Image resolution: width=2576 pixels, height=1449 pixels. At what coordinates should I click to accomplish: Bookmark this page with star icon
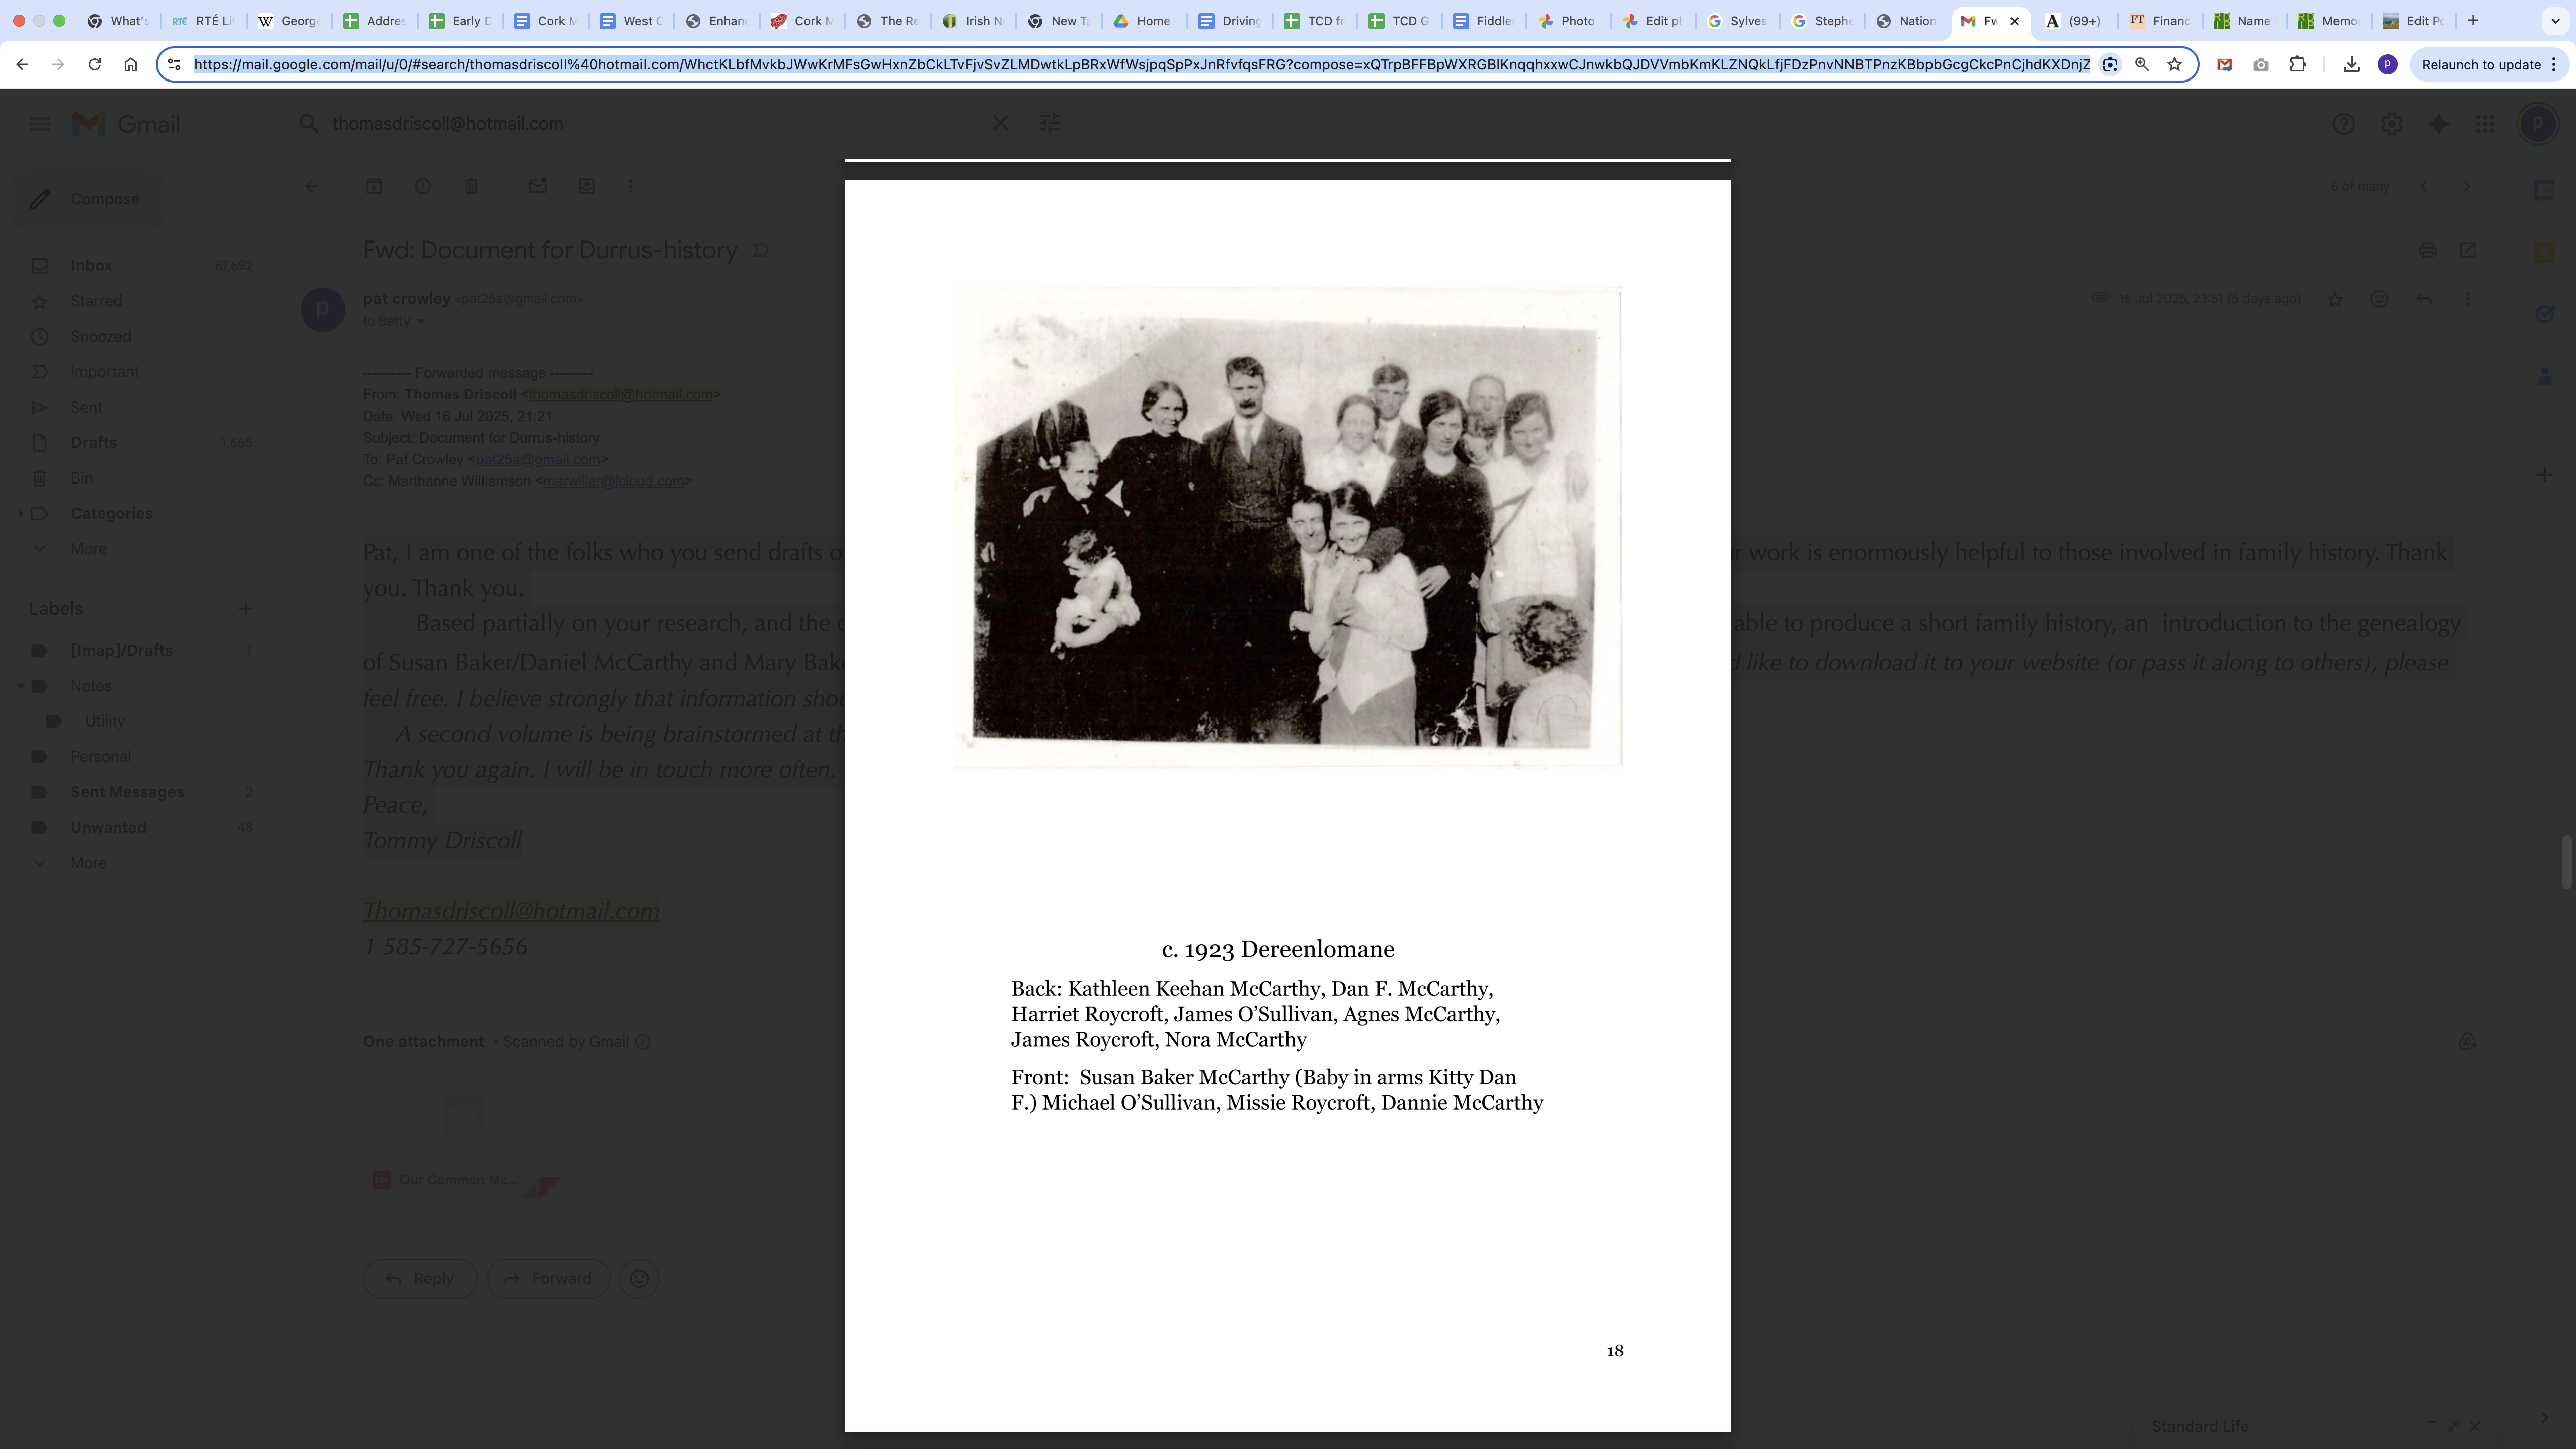point(2174,65)
